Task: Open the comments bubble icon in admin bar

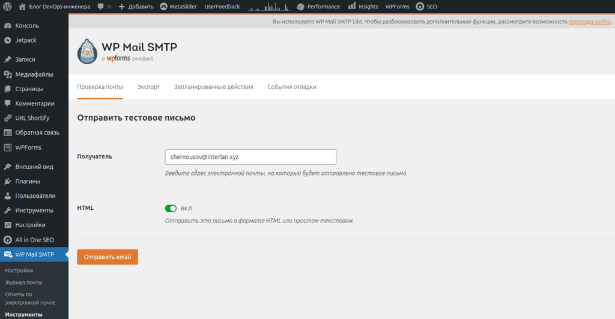Action: [100, 7]
